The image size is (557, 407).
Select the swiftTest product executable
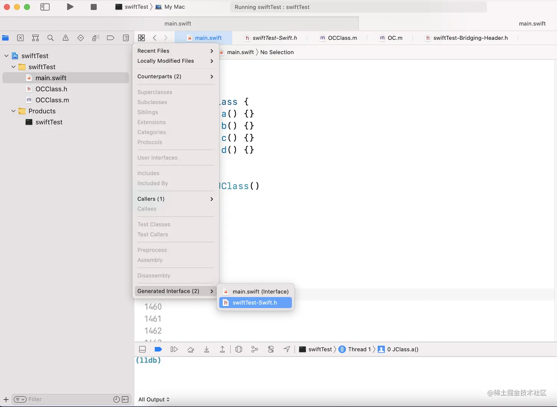point(66,122)
